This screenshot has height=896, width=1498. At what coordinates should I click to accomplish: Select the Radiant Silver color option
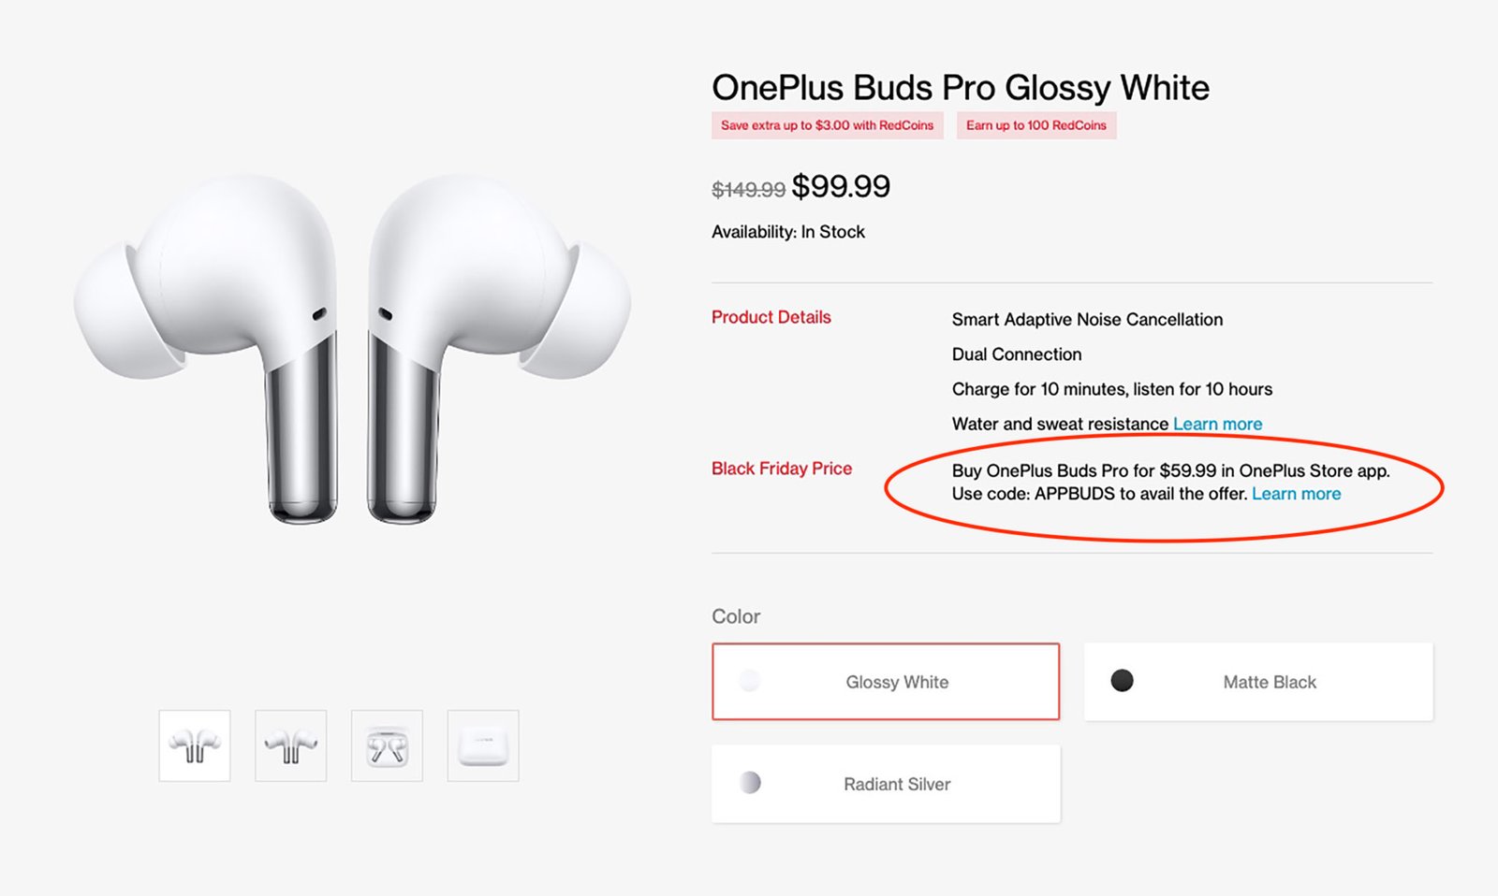point(884,784)
